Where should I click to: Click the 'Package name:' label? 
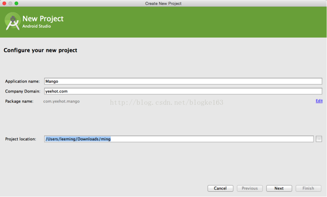pos(19,101)
